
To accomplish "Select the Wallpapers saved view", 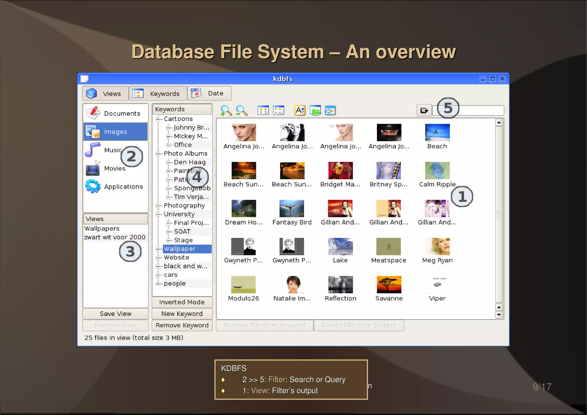I will [x=102, y=229].
